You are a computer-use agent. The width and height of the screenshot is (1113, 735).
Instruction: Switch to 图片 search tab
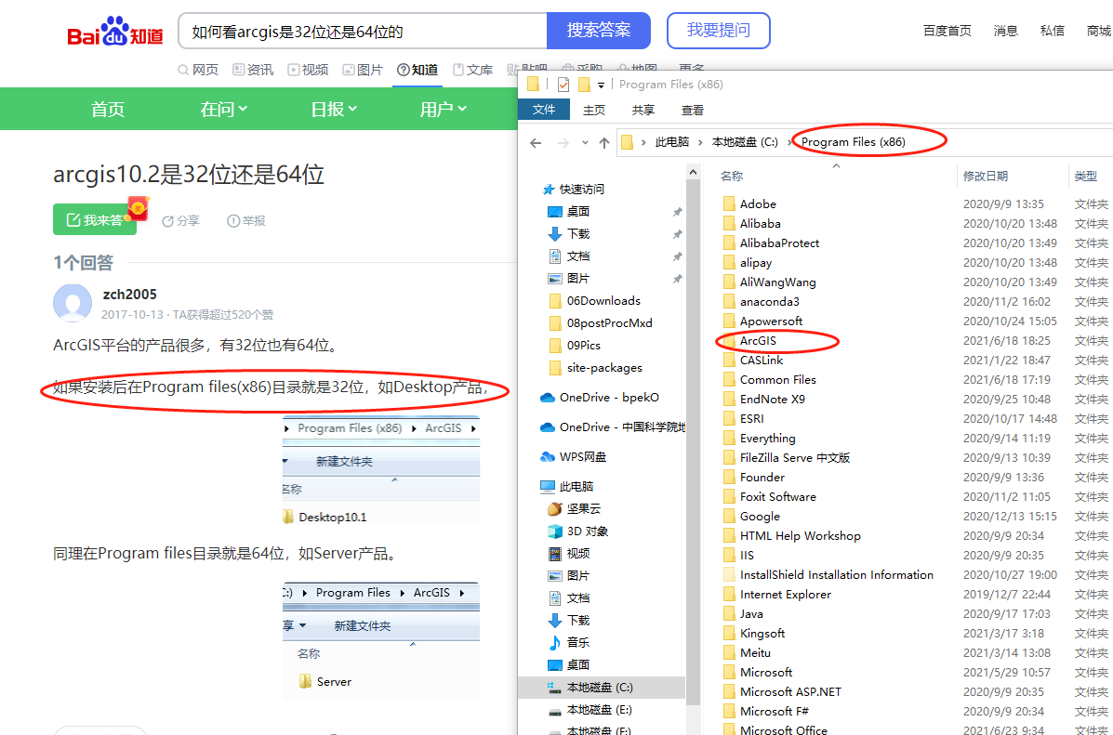click(x=363, y=70)
